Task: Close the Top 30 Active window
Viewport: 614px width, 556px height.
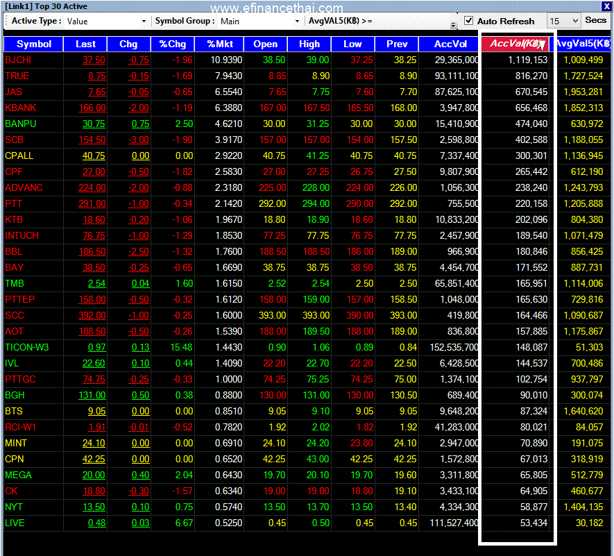Action: pos(606,6)
